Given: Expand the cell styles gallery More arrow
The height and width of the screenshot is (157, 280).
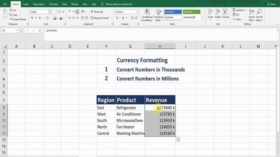Looking at the screenshot, I should (202, 18).
